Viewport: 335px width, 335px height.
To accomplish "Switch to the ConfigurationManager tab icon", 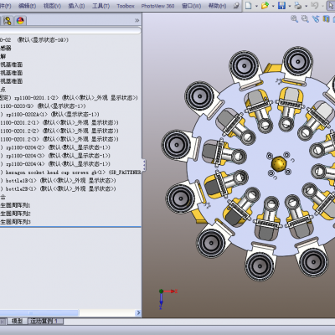I will pyautogui.click(x=8, y=21).
